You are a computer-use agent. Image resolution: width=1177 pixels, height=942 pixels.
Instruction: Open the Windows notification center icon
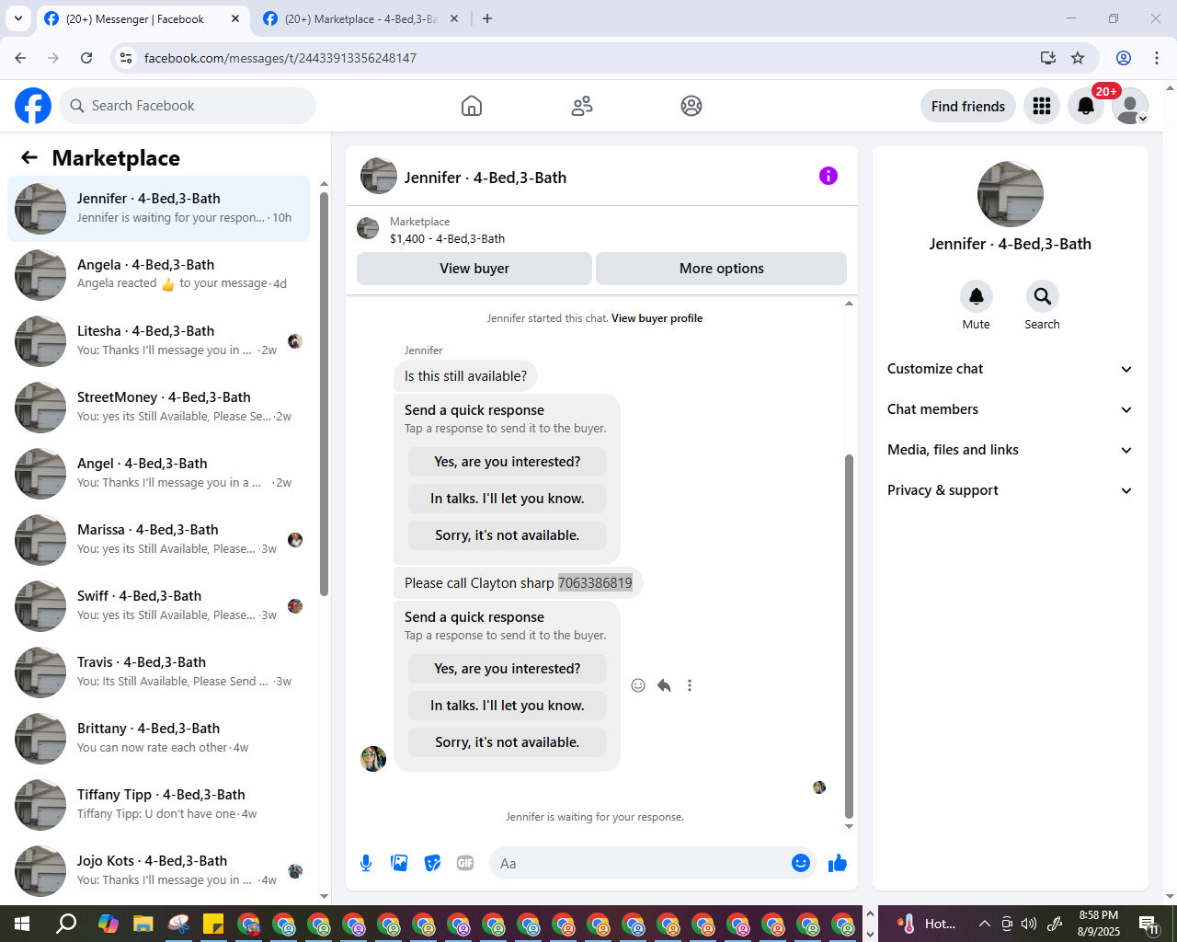1149,924
